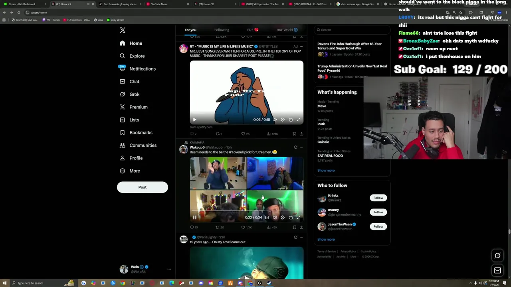The width and height of the screenshot is (511, 287).
Task: Ask Grok about the Wakeup5 post
Action: (x=295, y=147)
